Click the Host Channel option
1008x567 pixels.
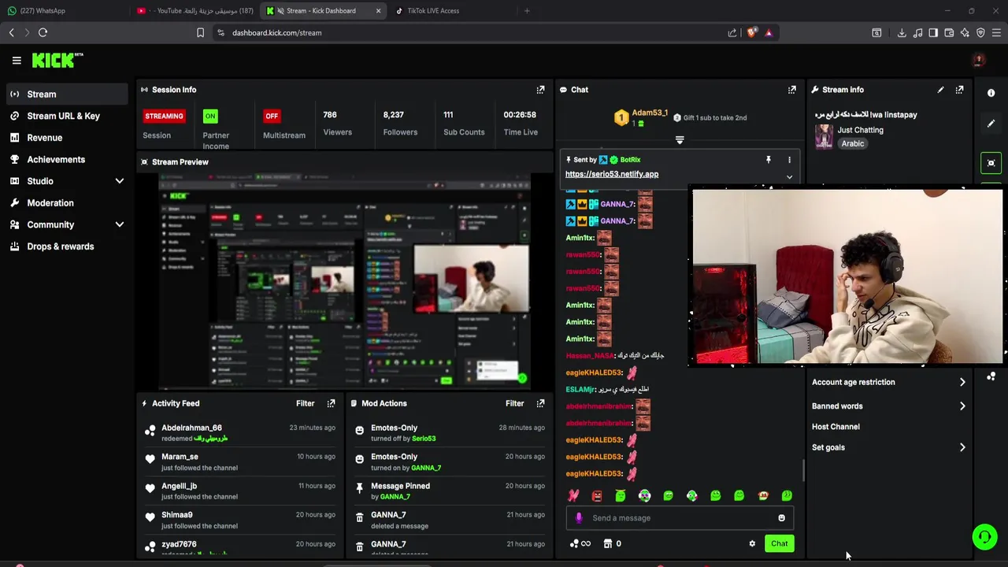click(836, 427)
